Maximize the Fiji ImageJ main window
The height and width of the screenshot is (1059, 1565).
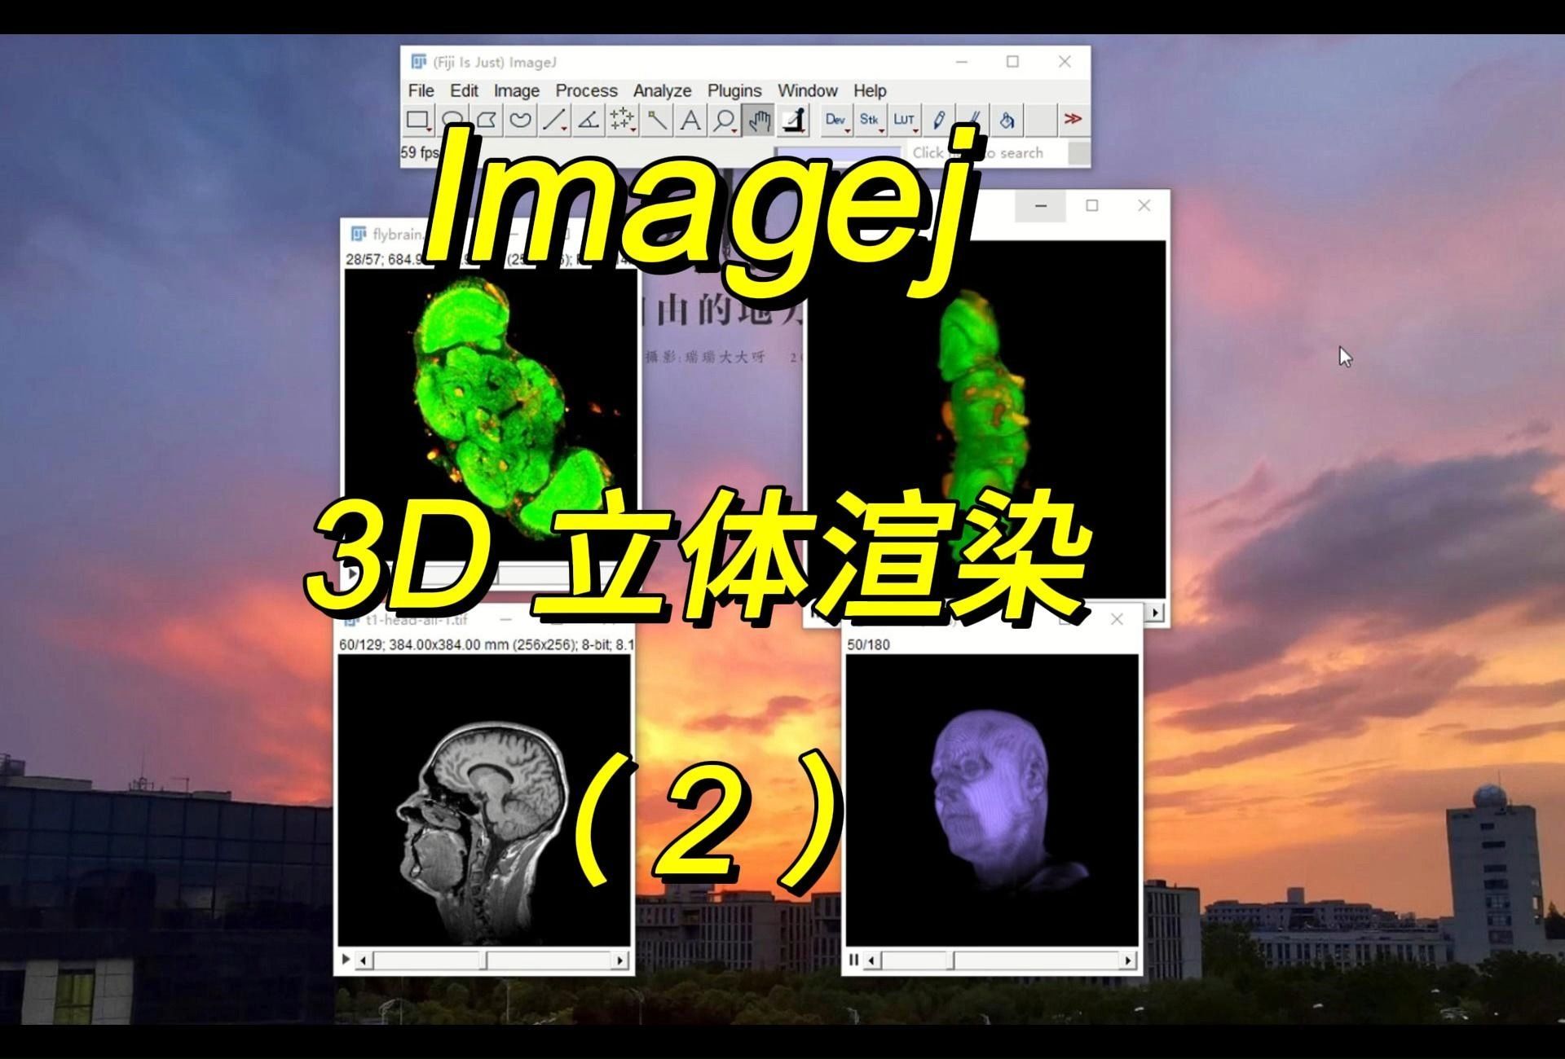(x=1013, y=62)
